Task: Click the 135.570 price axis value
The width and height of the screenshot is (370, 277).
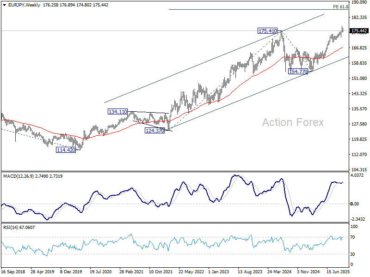Action: 359,109
